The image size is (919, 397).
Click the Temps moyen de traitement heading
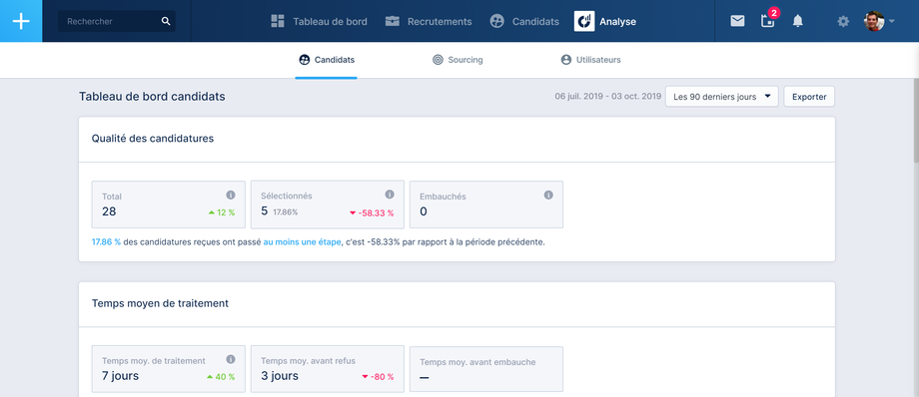tap(160, 303)
